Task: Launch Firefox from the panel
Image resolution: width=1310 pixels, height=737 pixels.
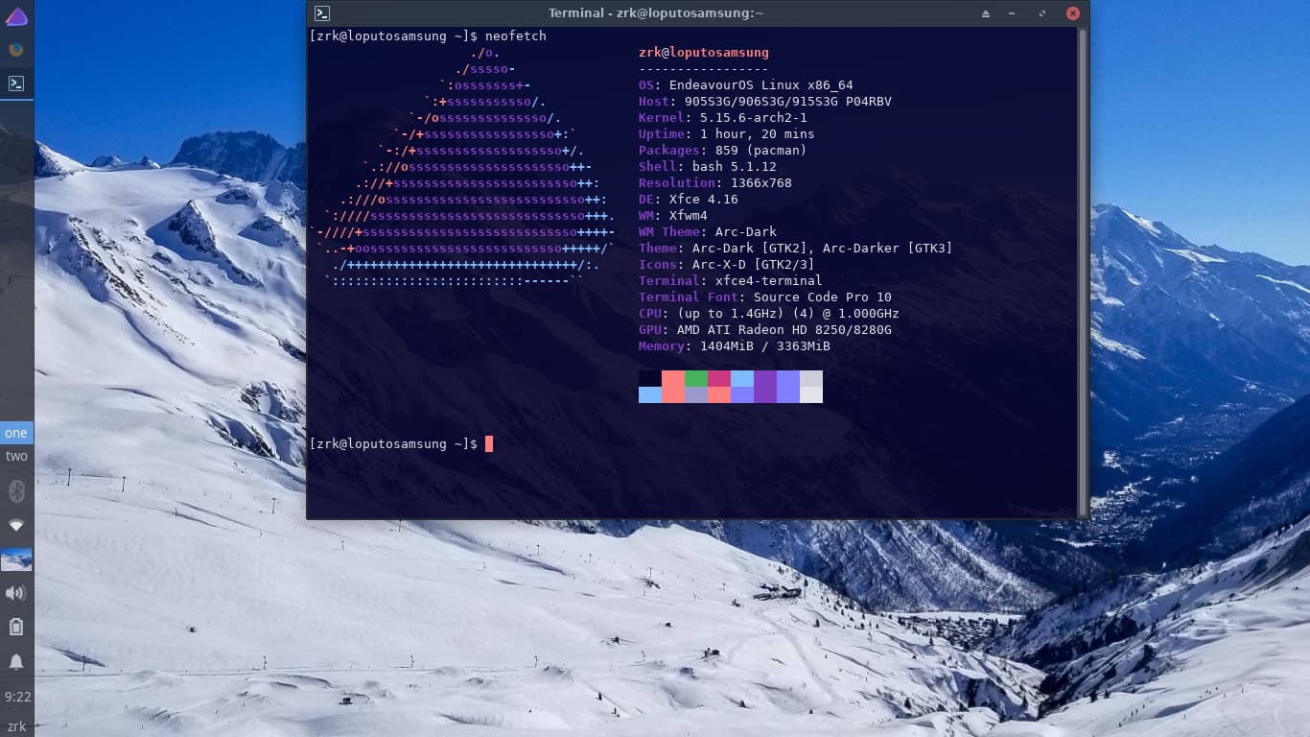Action: point(16,50)
